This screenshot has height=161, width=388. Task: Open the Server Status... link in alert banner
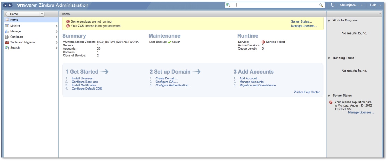click(x=301, y=22)
